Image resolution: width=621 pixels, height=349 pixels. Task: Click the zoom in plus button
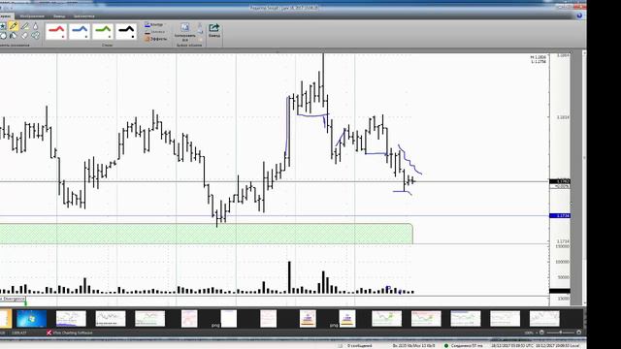point(578,333)
